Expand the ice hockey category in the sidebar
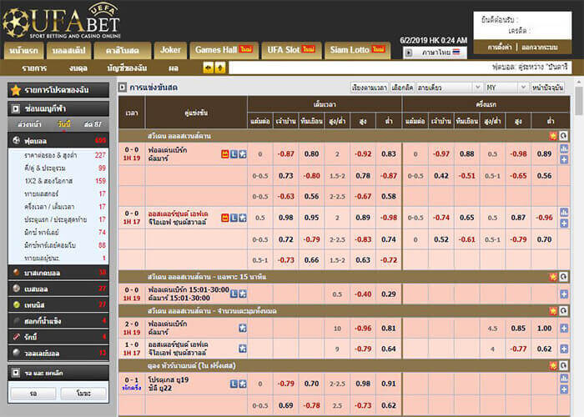The height and width of the screenshot is (417, 584). tap(58, 320)
